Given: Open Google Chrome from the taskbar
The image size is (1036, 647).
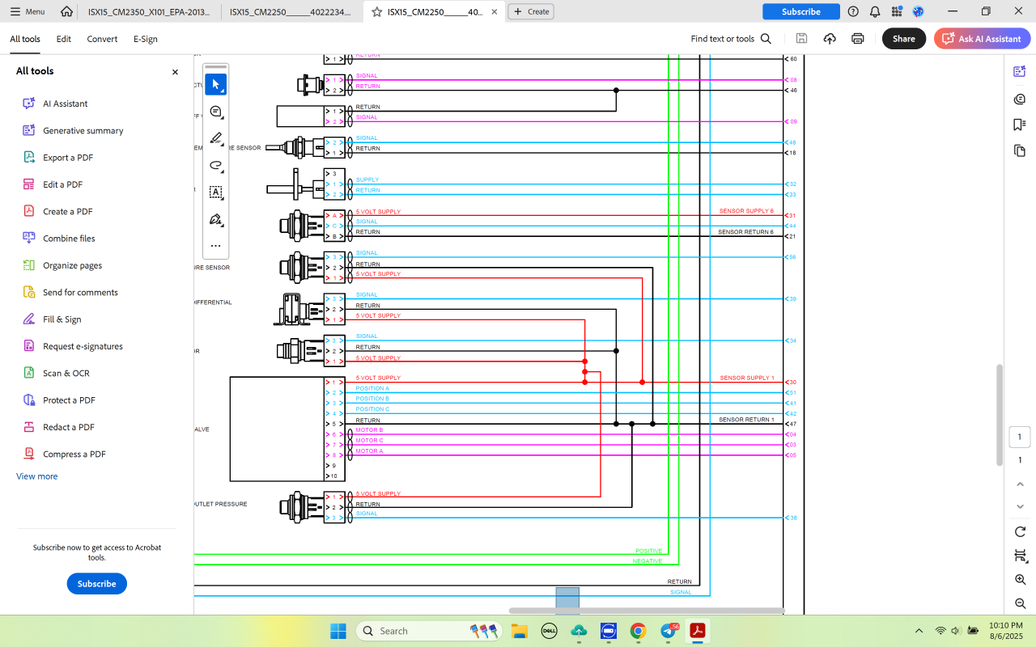Looking at the screenshot, I should pyautogui.click(x=638, y=631).
